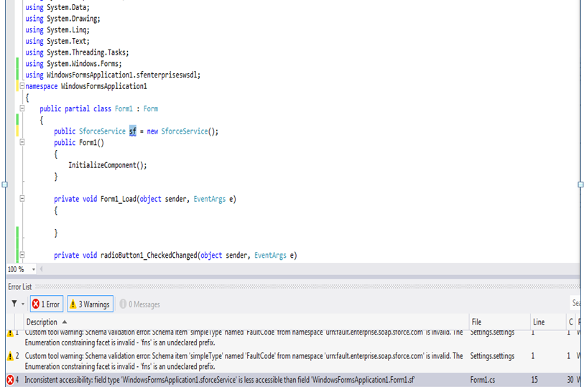Click the line number 15 cell

(534, 380)
